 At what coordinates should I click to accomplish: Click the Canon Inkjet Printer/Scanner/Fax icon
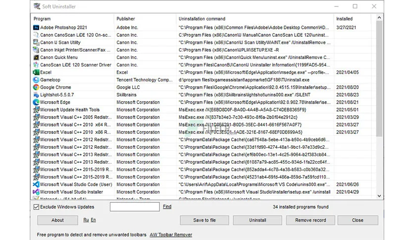(x=36, y=50)
